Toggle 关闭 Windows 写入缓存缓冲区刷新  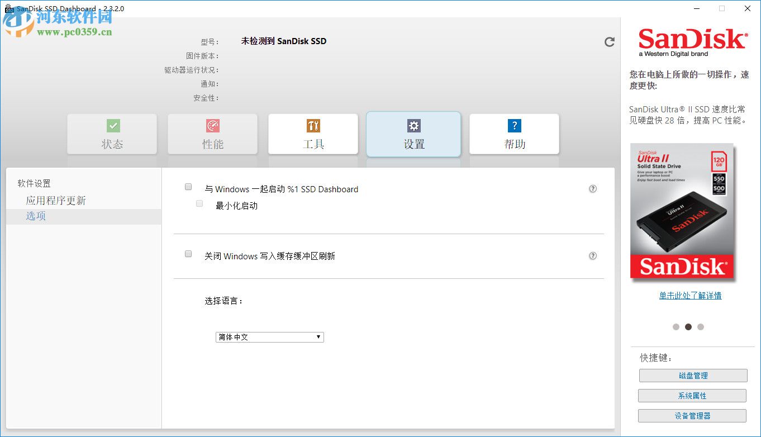(x=188, y=254)
